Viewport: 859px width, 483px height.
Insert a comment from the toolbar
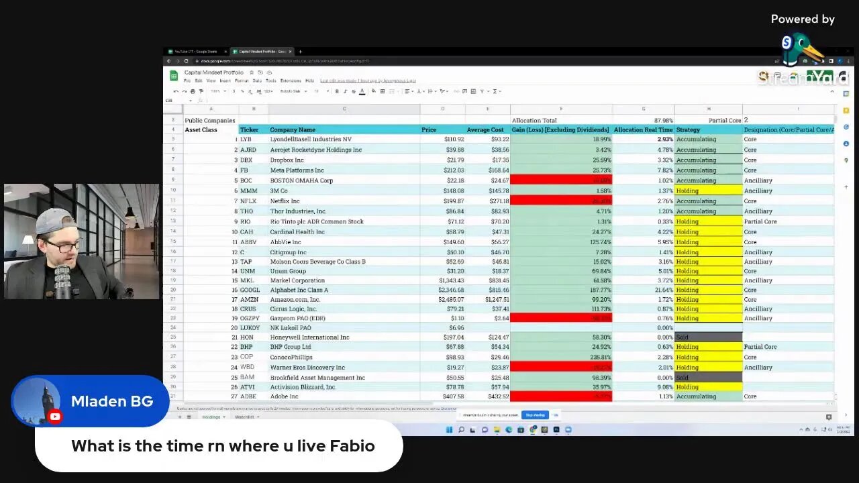click(x=464, y=91)
